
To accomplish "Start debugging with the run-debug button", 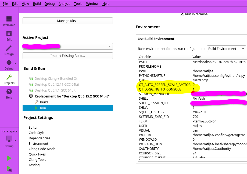I will point(9,169).
